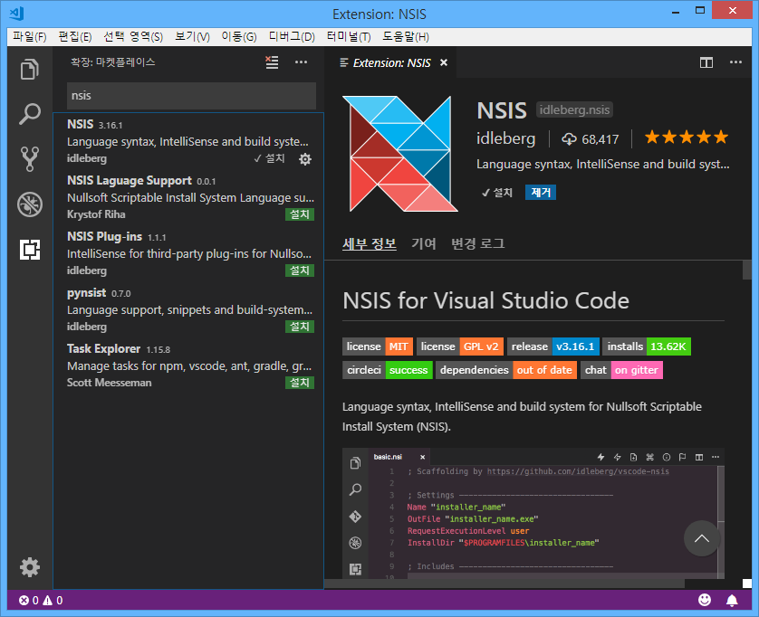Click the dependencies out of date badge
The width and height of the screenshot is (759, 617).
506,370
